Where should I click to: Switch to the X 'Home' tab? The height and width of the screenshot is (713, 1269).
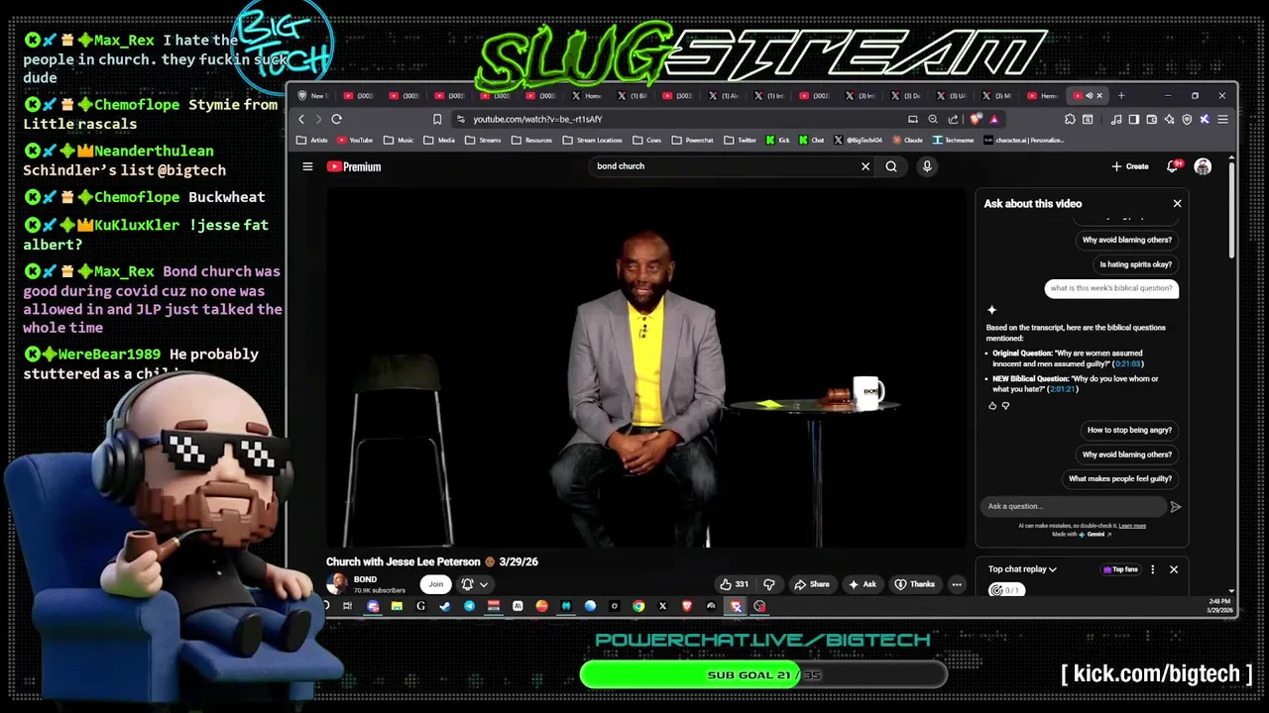(587, 96)
